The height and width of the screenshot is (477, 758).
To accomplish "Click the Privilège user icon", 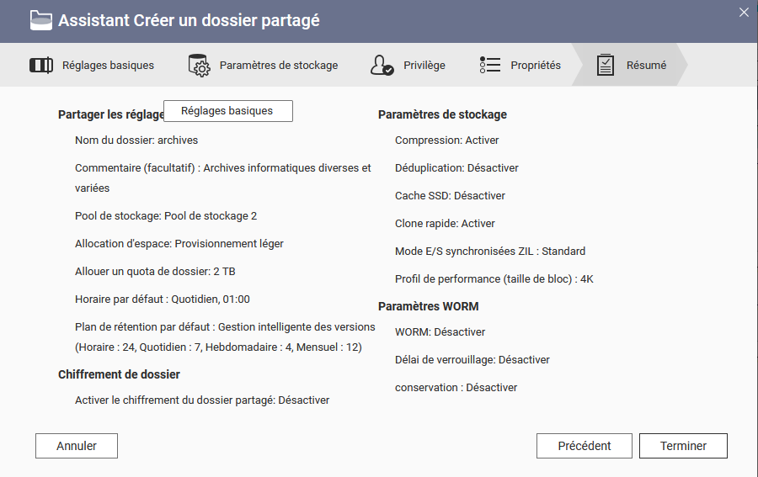I will (382, 65).
